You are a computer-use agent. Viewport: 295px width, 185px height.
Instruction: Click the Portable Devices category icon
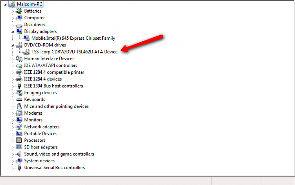click(19, 134)
